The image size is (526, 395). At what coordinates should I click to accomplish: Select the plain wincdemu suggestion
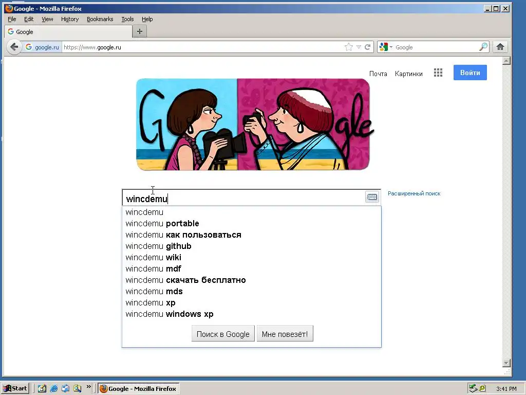252,212
